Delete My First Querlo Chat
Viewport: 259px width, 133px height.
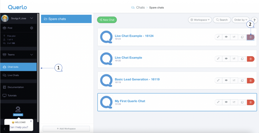251,102
